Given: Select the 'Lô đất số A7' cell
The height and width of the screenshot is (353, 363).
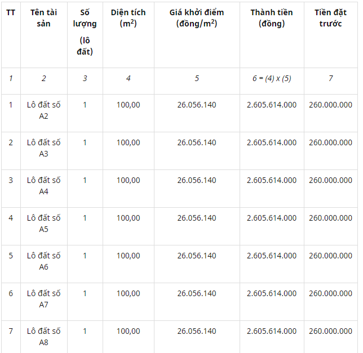Looking at the screenshot, I should pos(43,299).
